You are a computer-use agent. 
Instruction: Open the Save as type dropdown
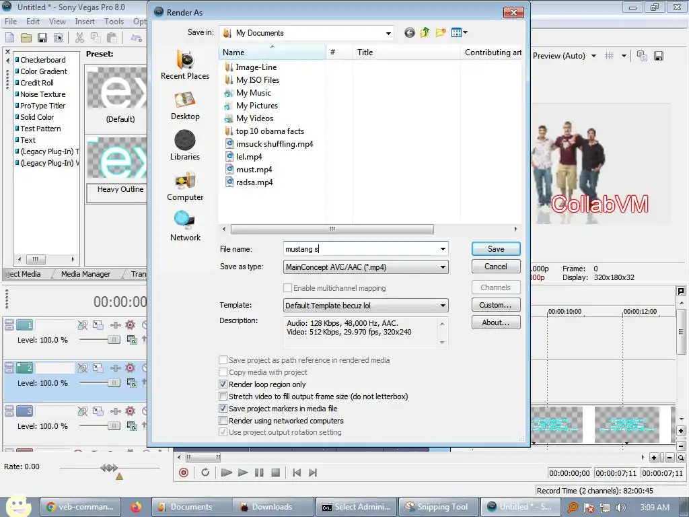point(443,267)
